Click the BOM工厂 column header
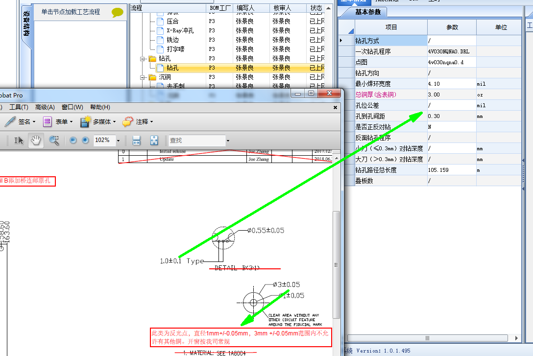Screen dimensions: 533x356 (x=219, y=8)
